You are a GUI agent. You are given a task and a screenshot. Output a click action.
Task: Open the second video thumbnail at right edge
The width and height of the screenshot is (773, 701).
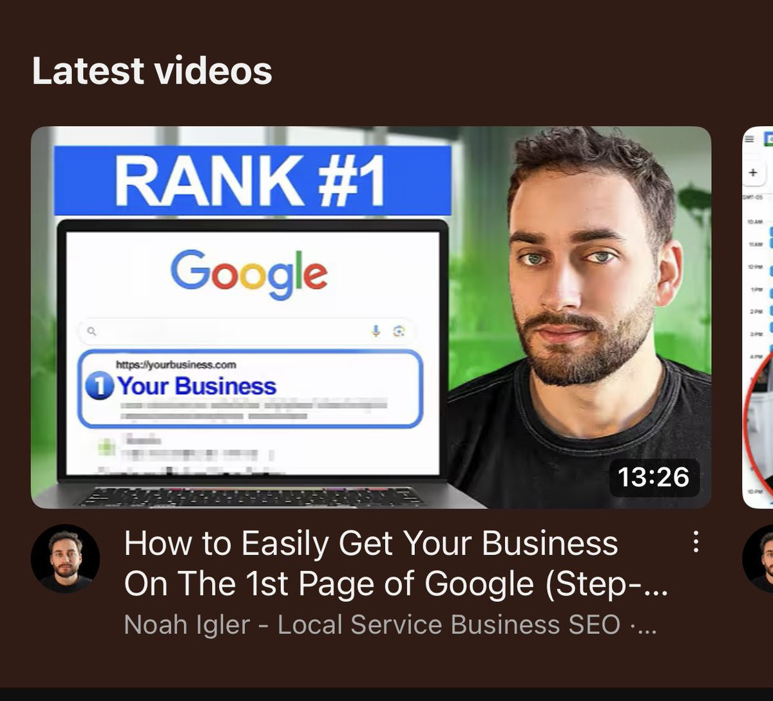[x=758, y=317]
